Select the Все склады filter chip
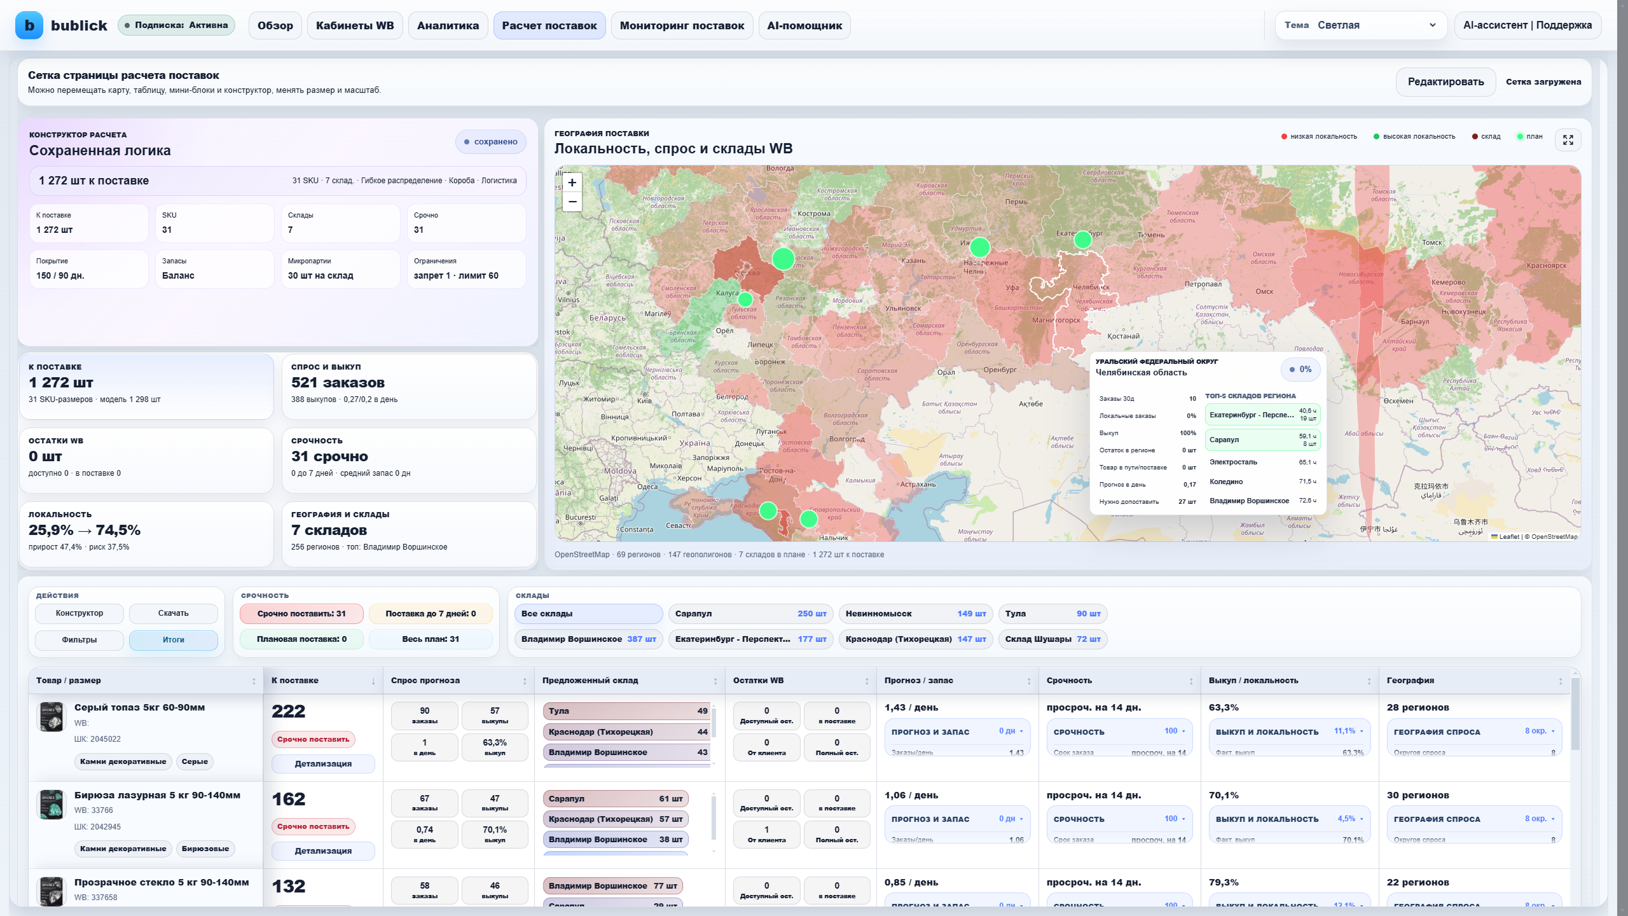1628x916 pixels. coord(588,614)
